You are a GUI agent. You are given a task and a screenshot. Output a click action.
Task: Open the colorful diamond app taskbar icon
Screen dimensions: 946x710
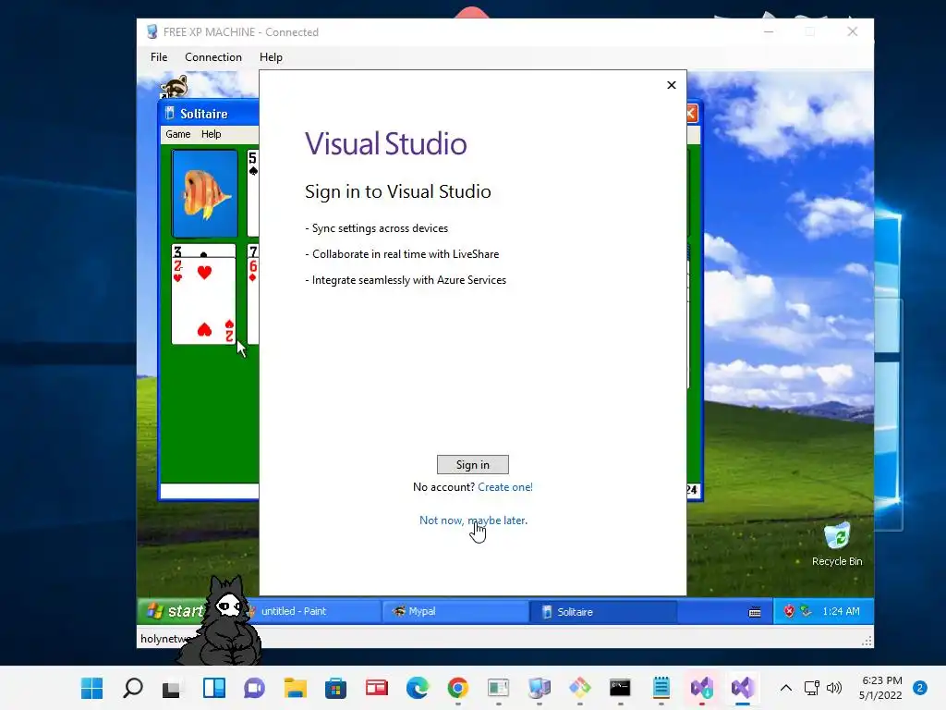point(580,688)
